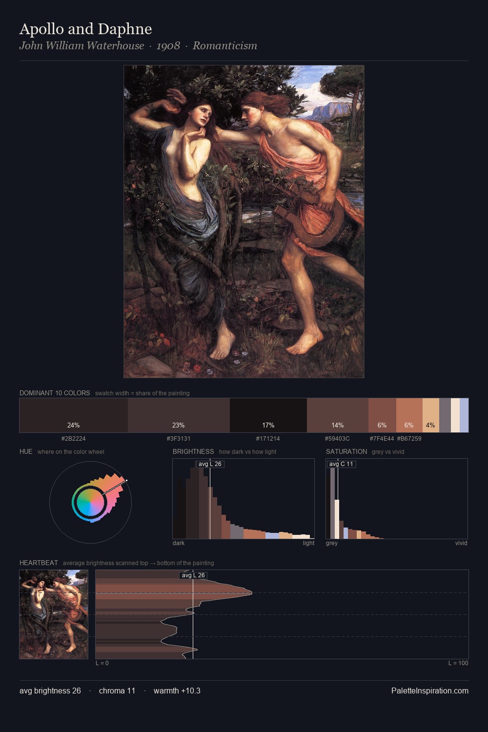Click the L = 100 axis label
Image resolution: width=488 pixels, height=732 pixels.
coord(458,663)
